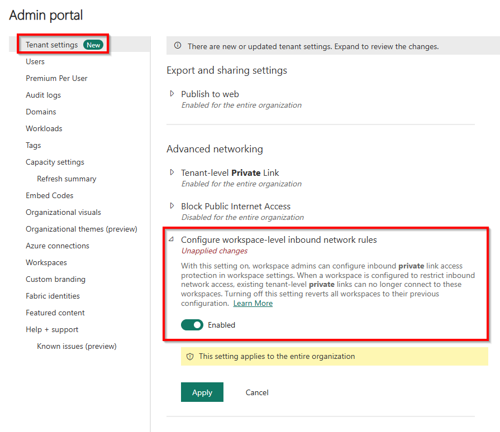Click Tenant-level Private Link title

tap(230, 172)
